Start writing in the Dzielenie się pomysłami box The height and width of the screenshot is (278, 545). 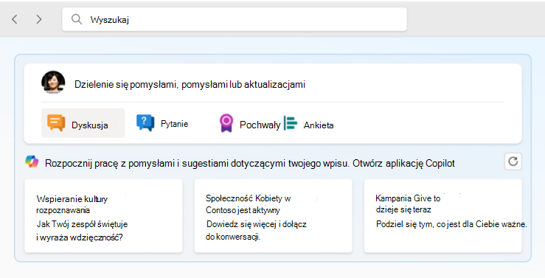point(190,85)
